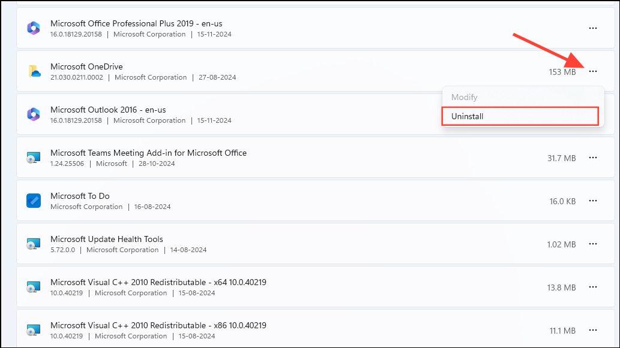
Task: Open the options menu for Visual C++ 2010 x86 Redistributable
Action: 593,330
